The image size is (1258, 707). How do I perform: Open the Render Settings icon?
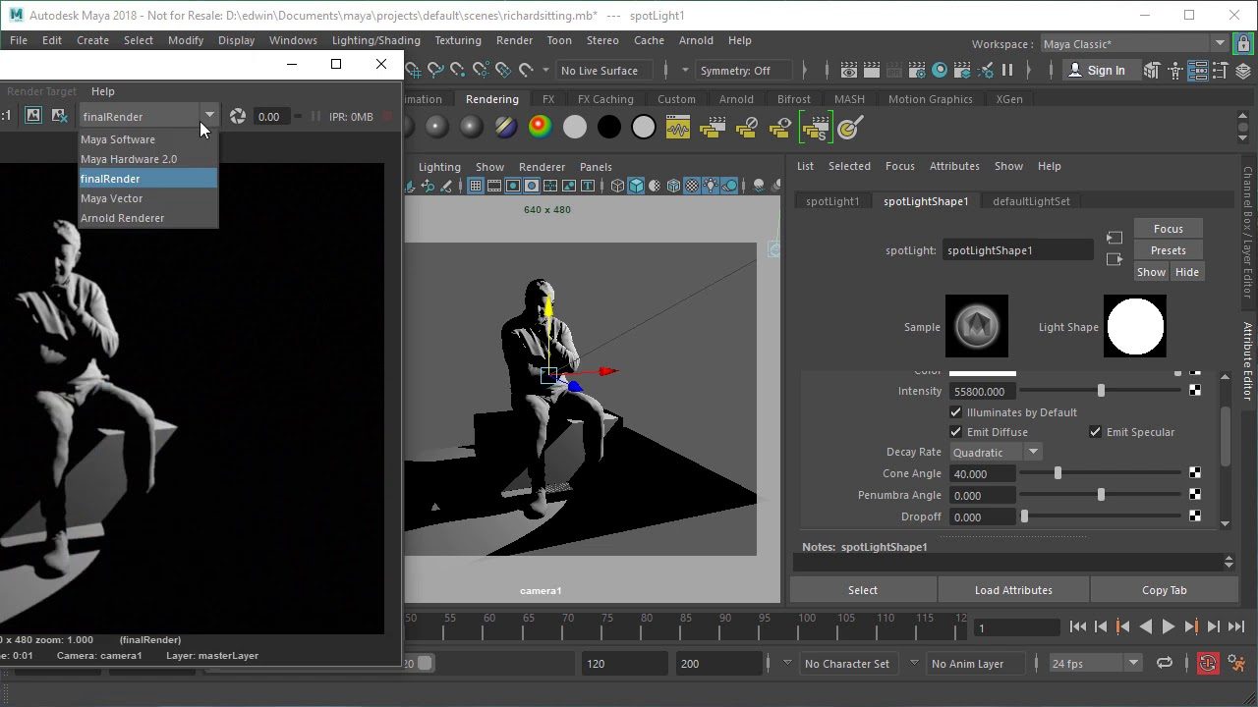point(917,70)
